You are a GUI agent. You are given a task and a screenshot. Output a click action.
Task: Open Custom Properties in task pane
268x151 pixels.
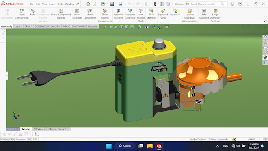tap(265, 62)
